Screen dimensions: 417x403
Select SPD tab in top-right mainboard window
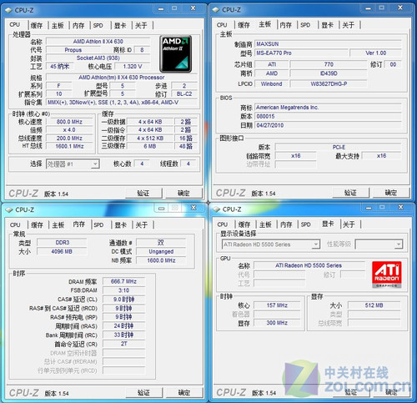[x=305, y=25]
